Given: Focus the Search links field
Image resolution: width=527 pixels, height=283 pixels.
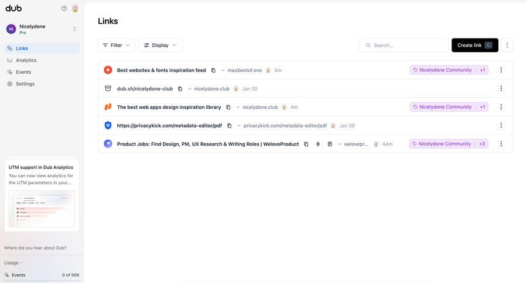Looking at the screenshot, I should point(404,46).
